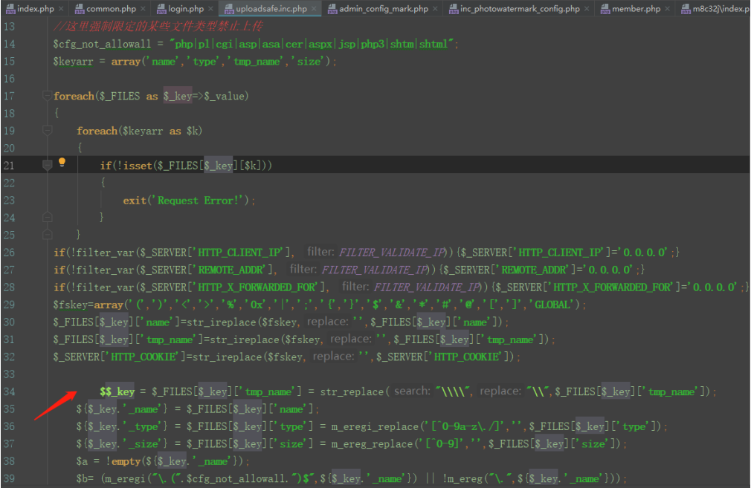
Task: Click the PHP file icon on admin_config_mark.php tab
Action: [x=332, y=9]
